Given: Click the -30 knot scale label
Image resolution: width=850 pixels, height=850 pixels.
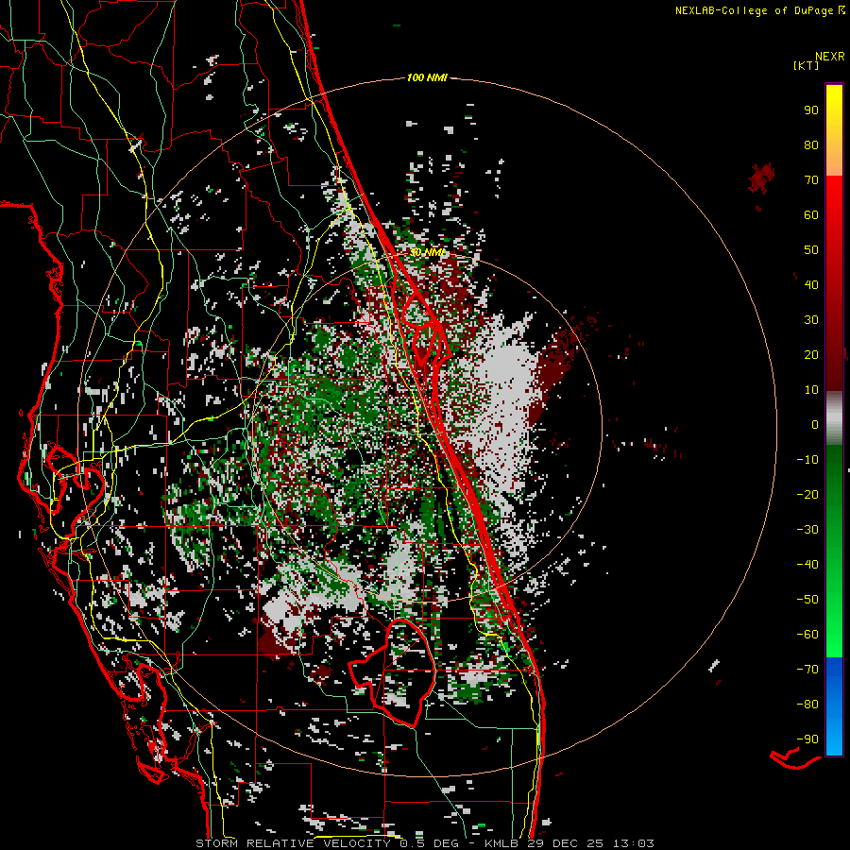Looking at the screenshot, I should [807, 530].
